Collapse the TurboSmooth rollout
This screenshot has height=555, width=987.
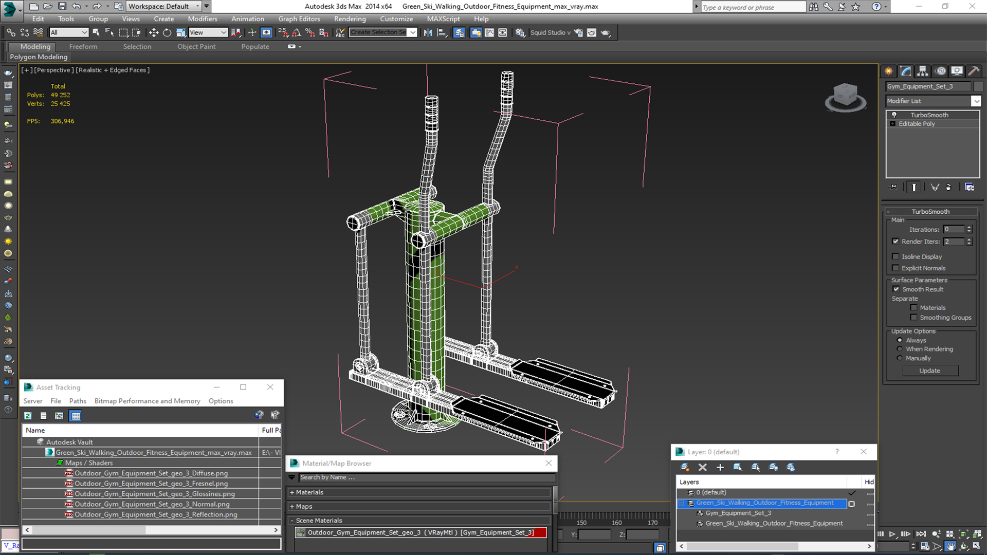tap(888, 212)
